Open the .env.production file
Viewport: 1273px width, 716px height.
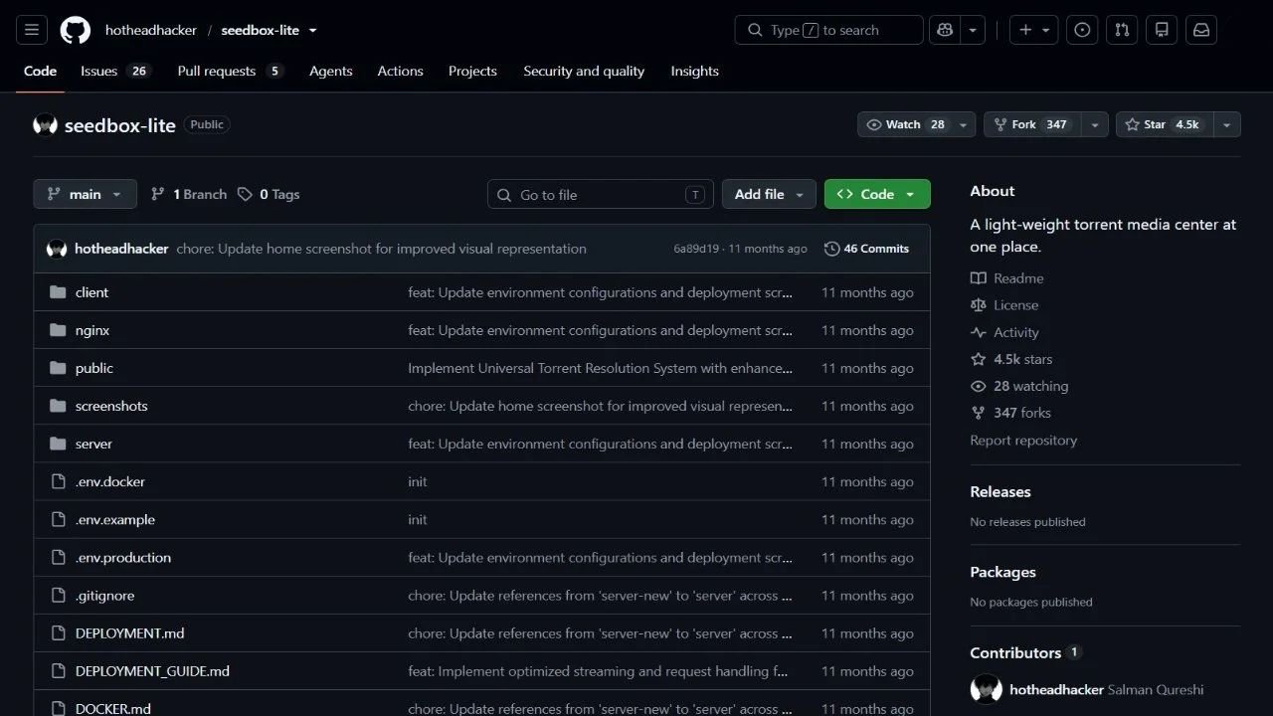[x=123, y=557]
